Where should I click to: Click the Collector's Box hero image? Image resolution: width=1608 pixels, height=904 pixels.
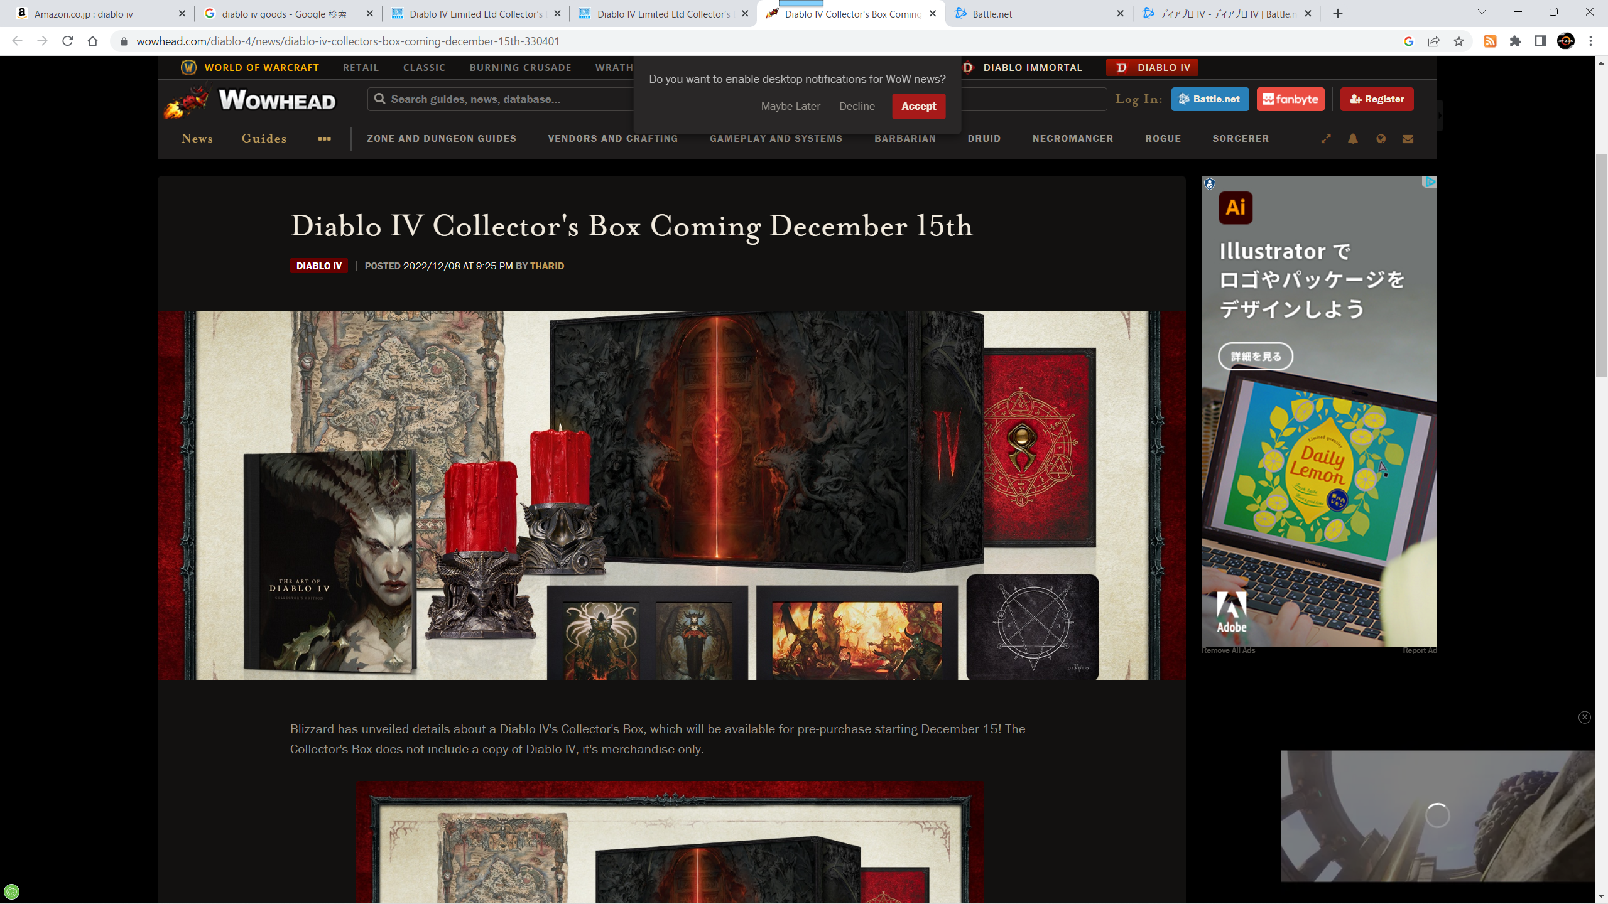(x=671, y=495)
